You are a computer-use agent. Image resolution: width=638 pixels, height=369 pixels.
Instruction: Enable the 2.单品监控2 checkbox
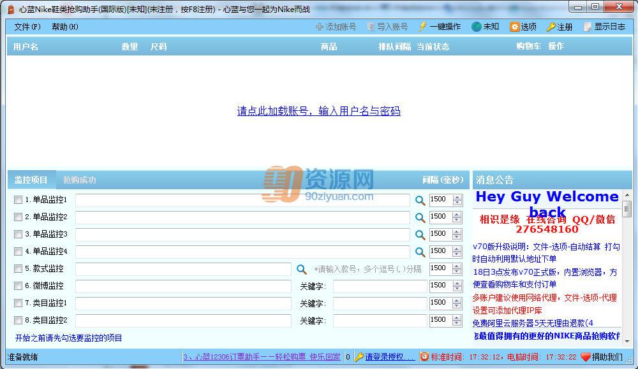click(18, 217)
